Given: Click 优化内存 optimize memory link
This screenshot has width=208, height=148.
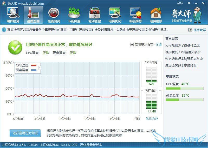Looking at the screenshot, I should click(x=152, y=119).
